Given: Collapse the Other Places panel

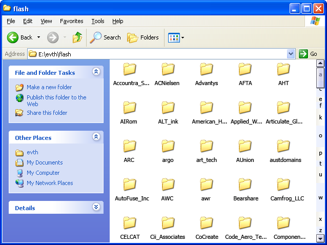Looking at the screenshot, I should pos(96,136).
